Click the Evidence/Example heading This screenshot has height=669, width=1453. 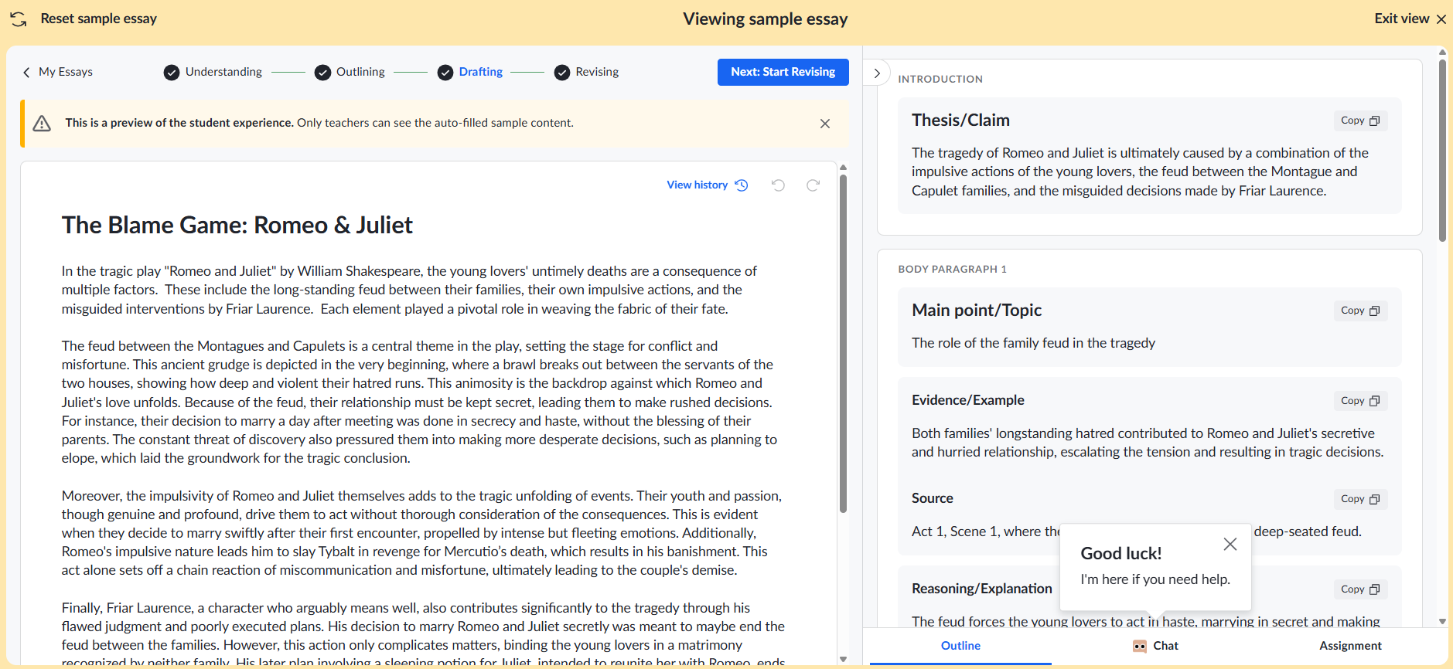pyautogui.click(x=967, y=400)
